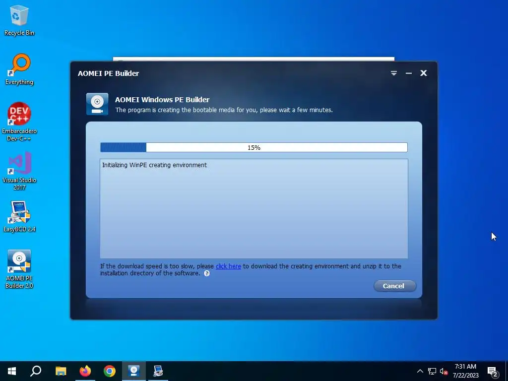Click the question mark help icon
Viewport: 508px width, 381px height.
pos(207,273)
